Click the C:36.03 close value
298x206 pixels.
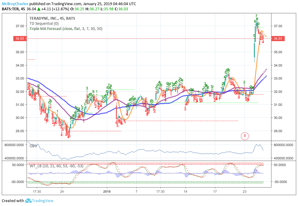121,9
